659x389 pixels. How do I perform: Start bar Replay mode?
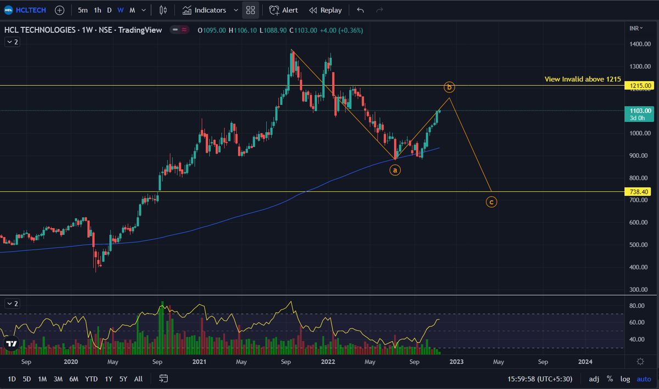[325, 10]
